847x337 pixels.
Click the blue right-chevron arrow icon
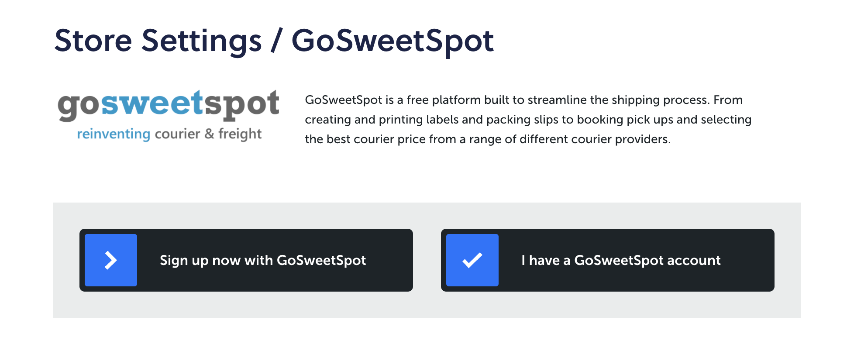point(111,260)
